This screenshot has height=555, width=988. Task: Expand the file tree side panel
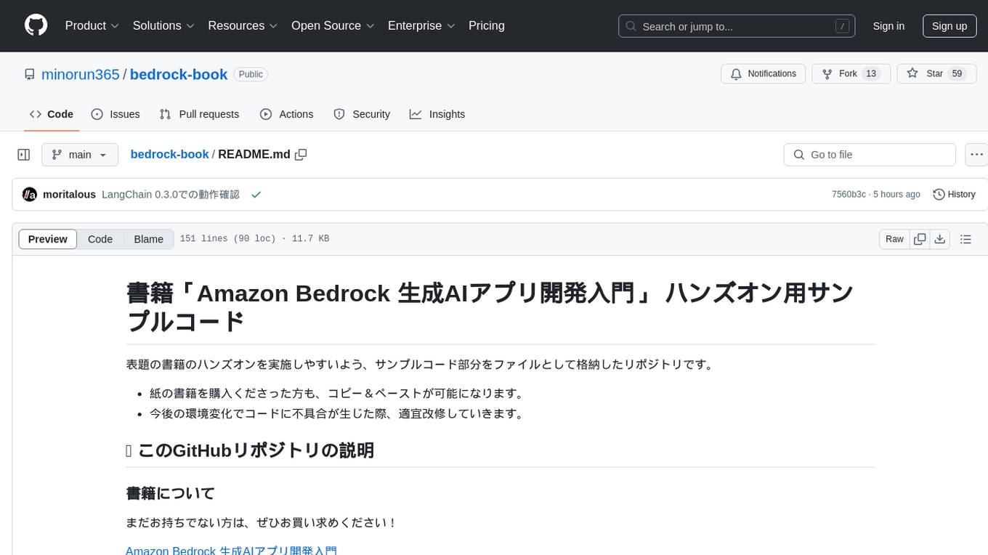[24, 155]
